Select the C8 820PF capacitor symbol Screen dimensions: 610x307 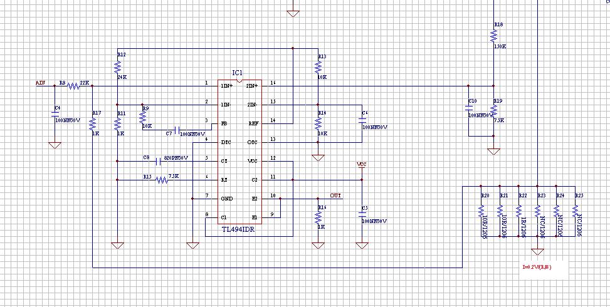(x=158, y=161)
